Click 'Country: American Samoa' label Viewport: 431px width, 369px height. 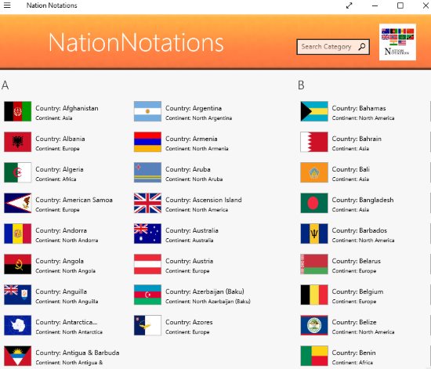[x=74, y=200]
